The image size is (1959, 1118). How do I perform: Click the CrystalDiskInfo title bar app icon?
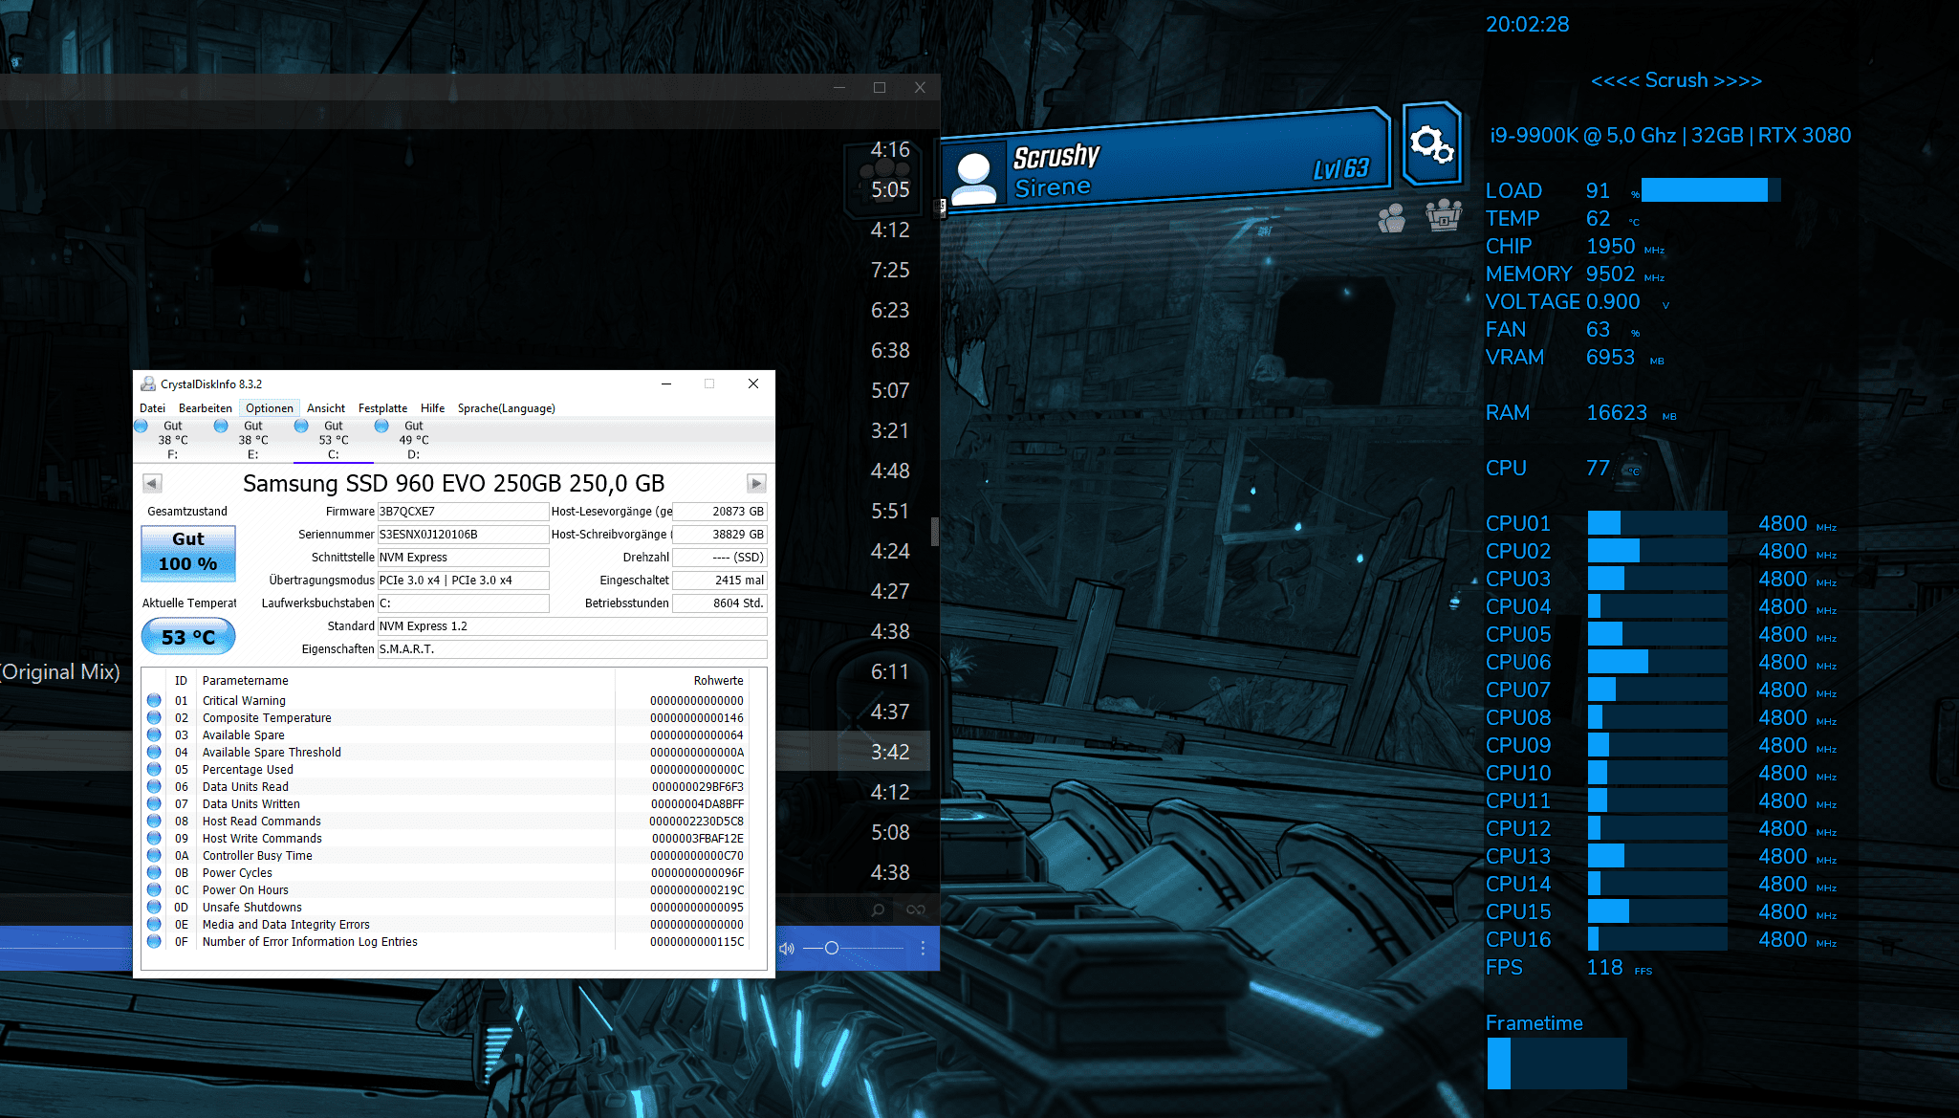tap(148, 384)
